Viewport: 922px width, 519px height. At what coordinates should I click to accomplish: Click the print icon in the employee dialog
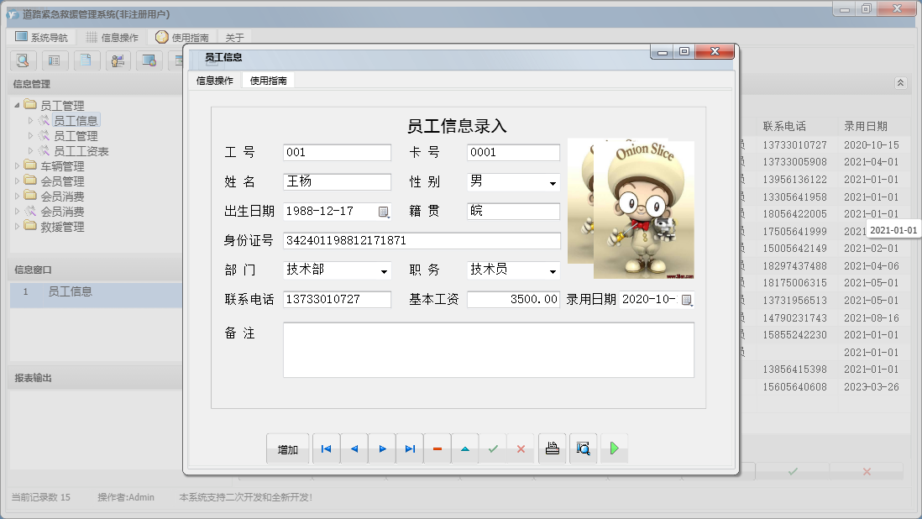point(552,448)
